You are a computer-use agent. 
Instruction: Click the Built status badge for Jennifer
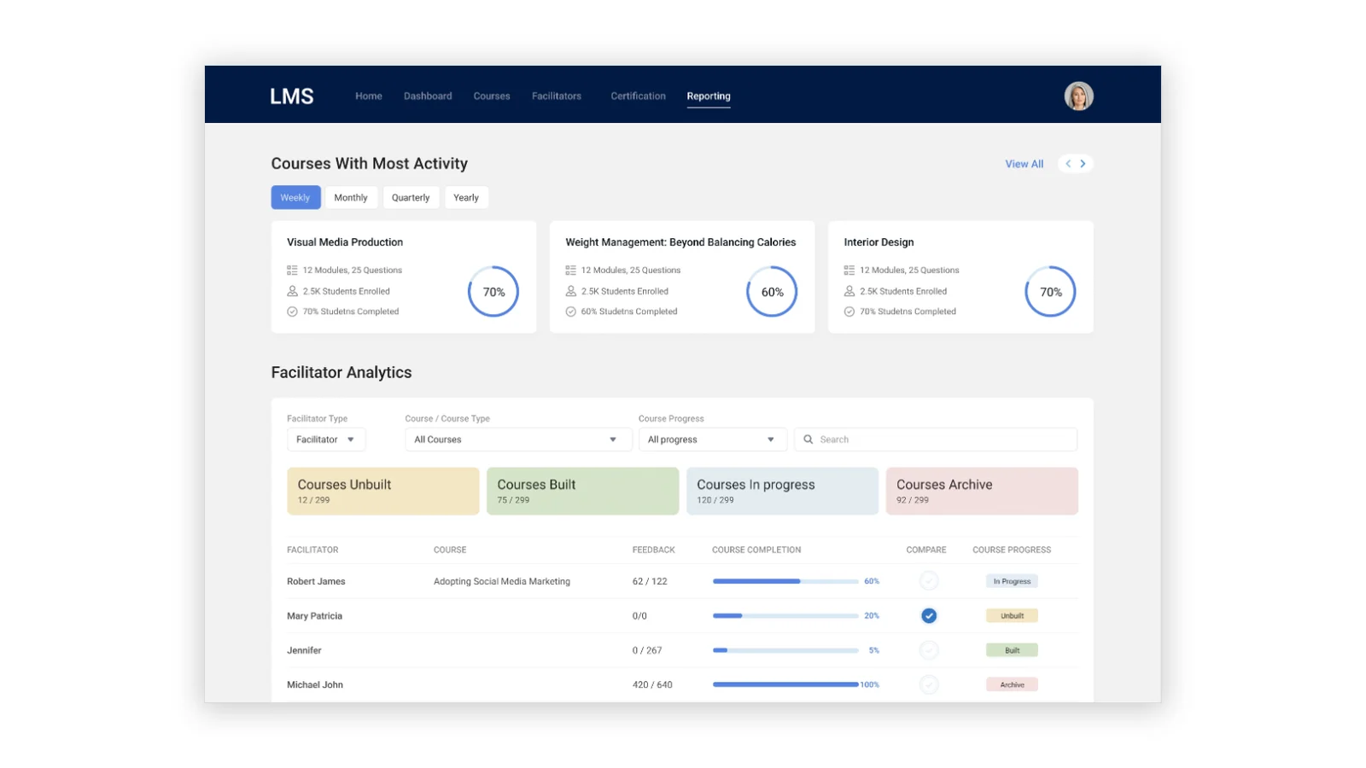[1012, 650]
